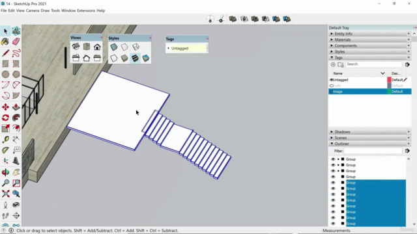
Task: Open the Draw menu
Action: pyautogui.click(x=45, y=10)
